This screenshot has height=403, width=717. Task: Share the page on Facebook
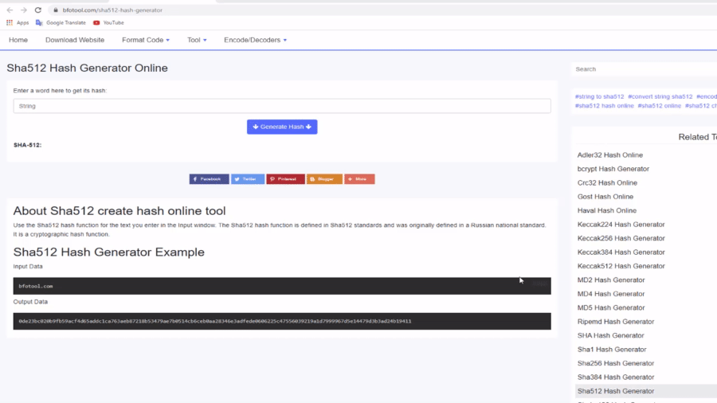click(209, 179)
